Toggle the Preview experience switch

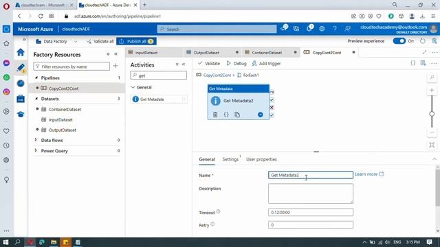[x=399, y=41]
